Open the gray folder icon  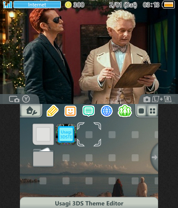pos(43,157)
